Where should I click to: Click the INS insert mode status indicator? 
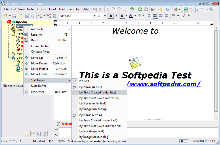(51, 141)
